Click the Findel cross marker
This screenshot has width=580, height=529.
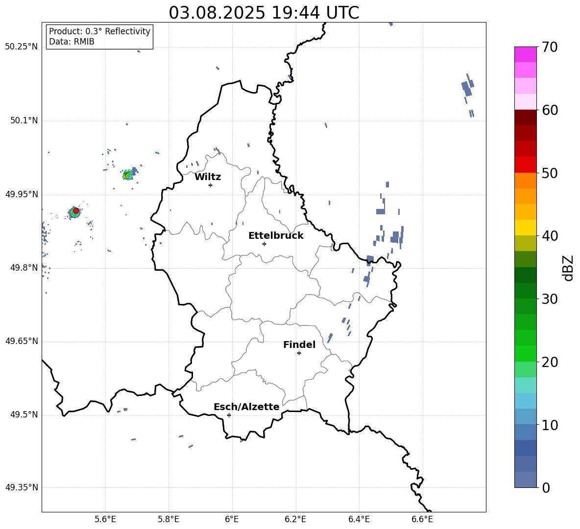point(299,353)
